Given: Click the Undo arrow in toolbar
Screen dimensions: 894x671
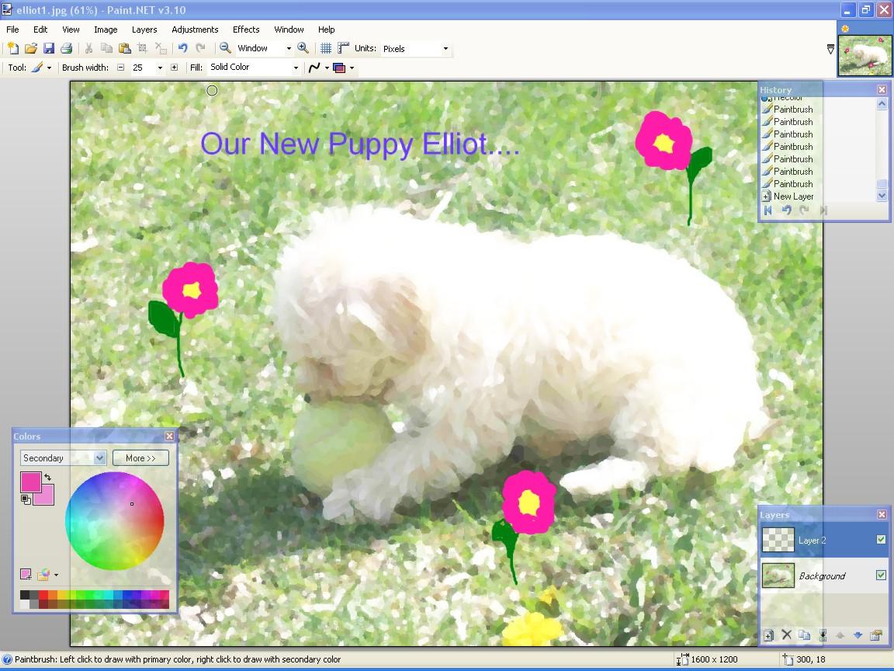Looking at the screenshot, I should [x=182, y=48].
